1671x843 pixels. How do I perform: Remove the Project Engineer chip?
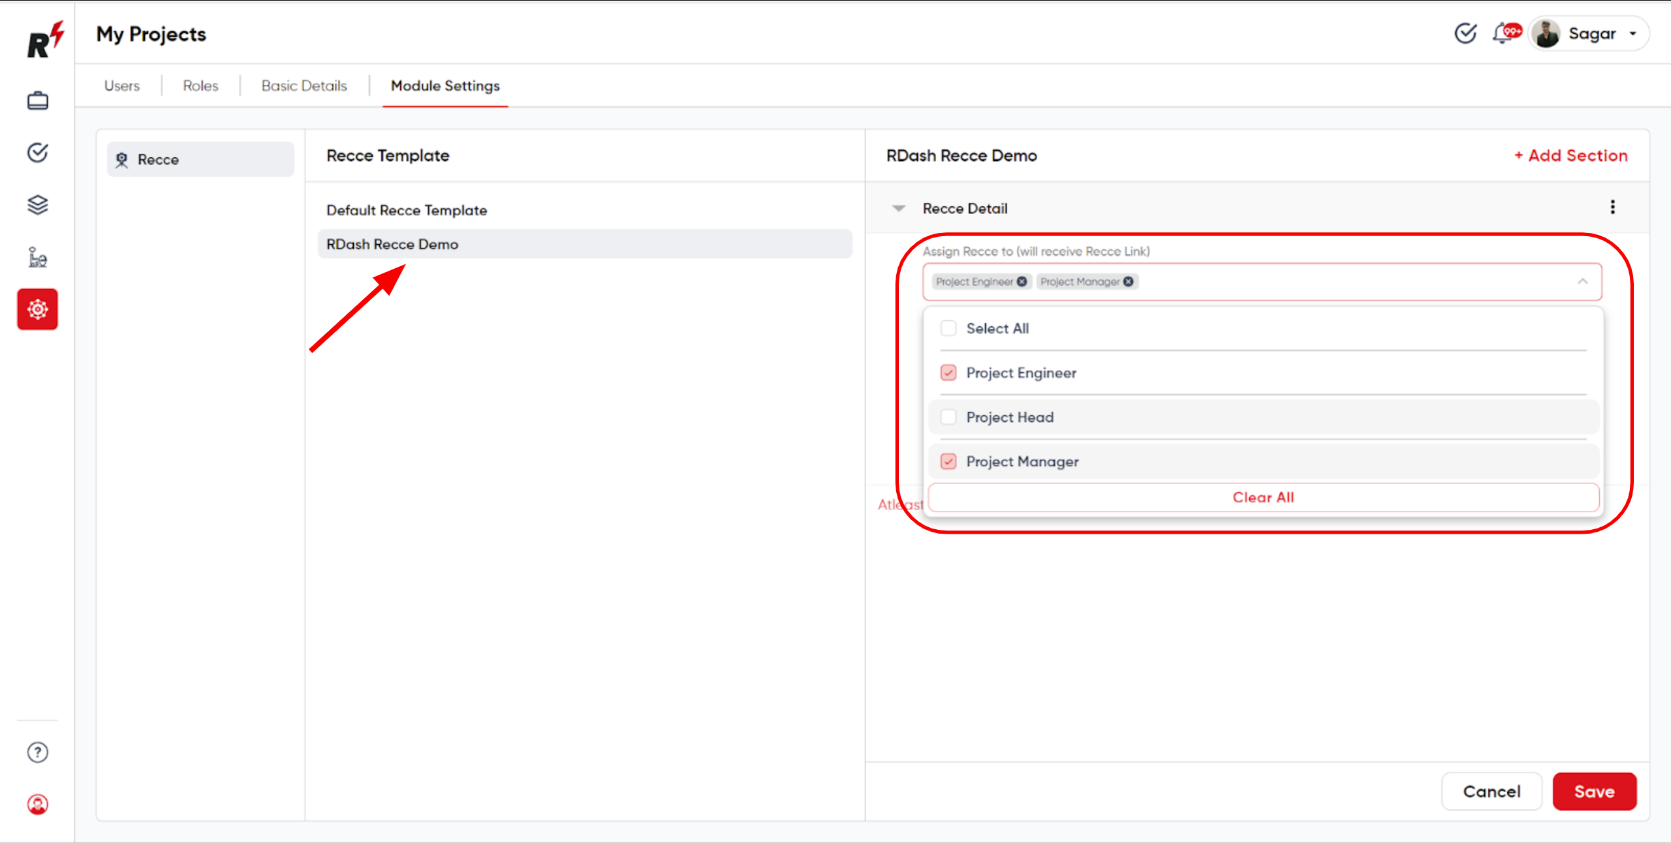click(1022, 282)
